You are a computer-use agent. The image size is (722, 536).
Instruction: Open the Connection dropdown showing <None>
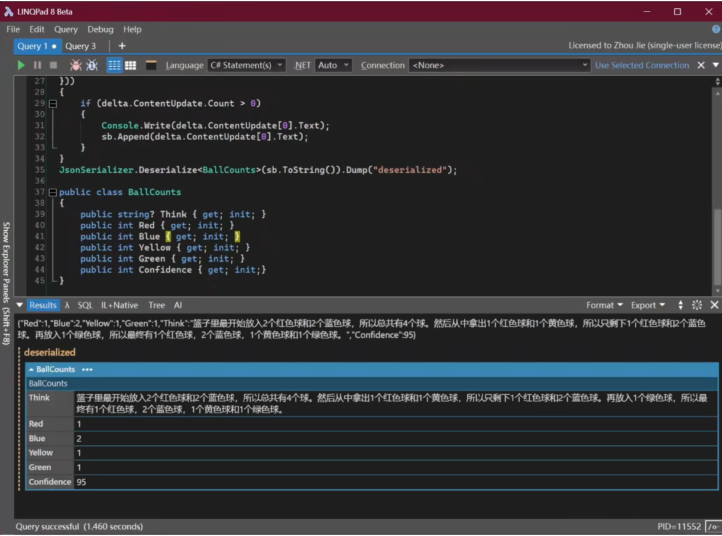tap(499, 65)
